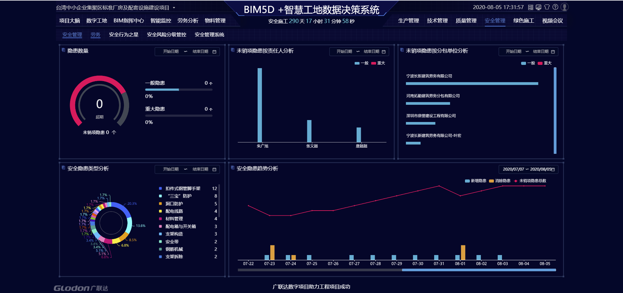This screenshot has width=623, height=293.
Task: Click calendar icon in 隐患数量 date range
Action: (x=214, y=52)
